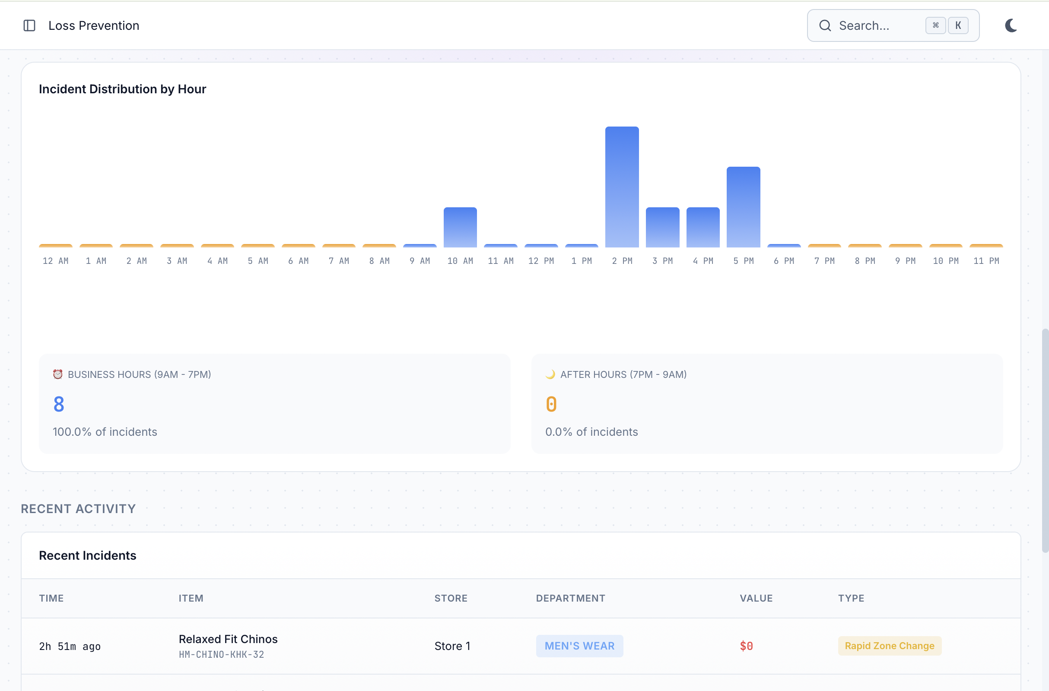Click inside the Search field

[x=877, y=25]
